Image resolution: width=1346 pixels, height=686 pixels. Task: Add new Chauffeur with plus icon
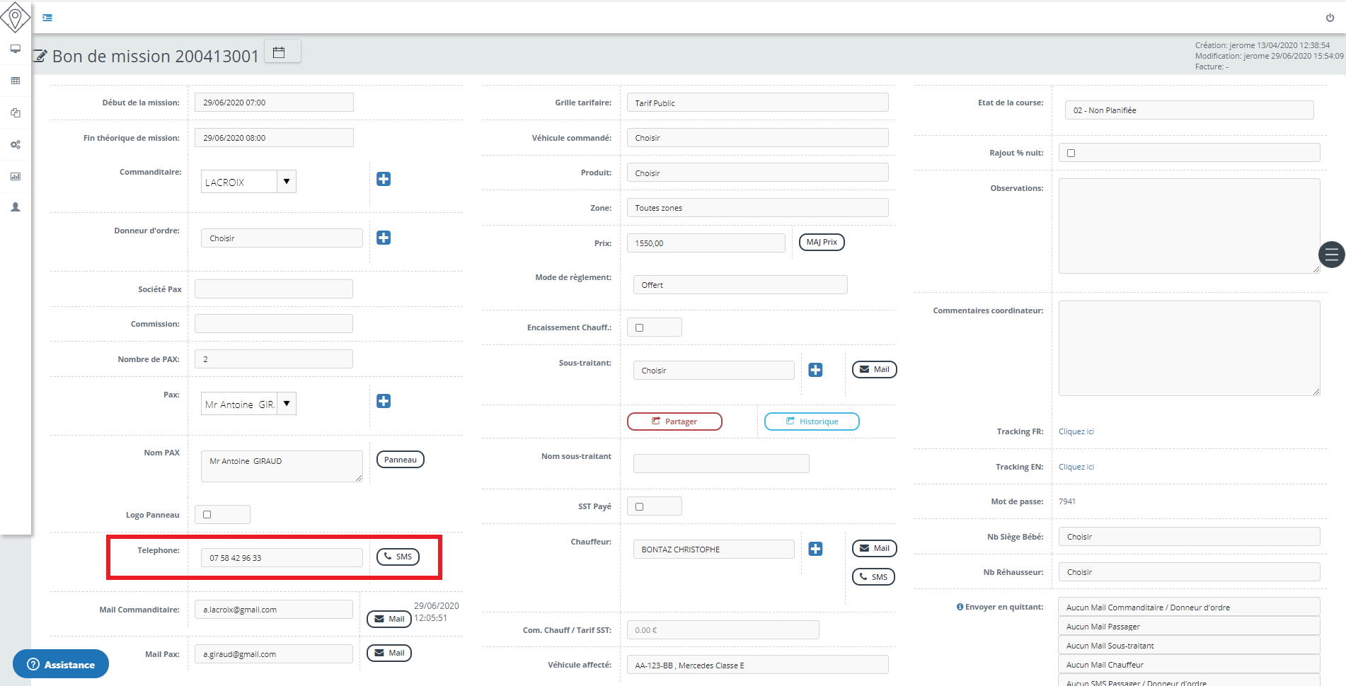pyautogui.click(x=815, y=549)
